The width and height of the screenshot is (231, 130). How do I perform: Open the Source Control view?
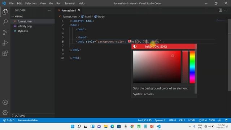[x=5, y=32]
